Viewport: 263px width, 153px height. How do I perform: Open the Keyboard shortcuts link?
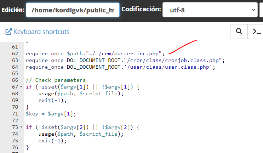coord(41,32)
